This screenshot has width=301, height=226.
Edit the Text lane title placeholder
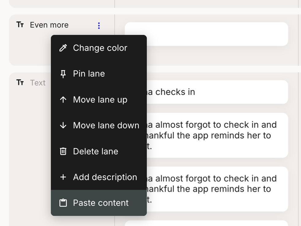tap(38, 83)
